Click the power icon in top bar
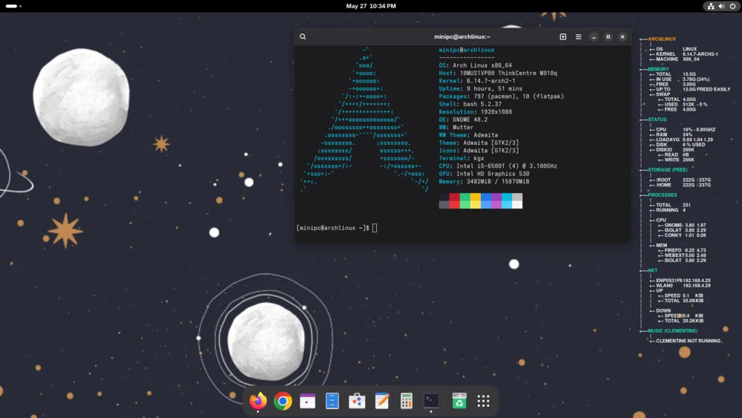 732,6
